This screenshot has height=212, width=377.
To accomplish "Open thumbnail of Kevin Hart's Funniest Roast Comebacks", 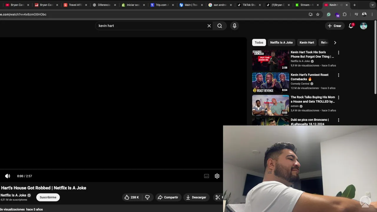I will pyautogui.click(x=270, y=83).
